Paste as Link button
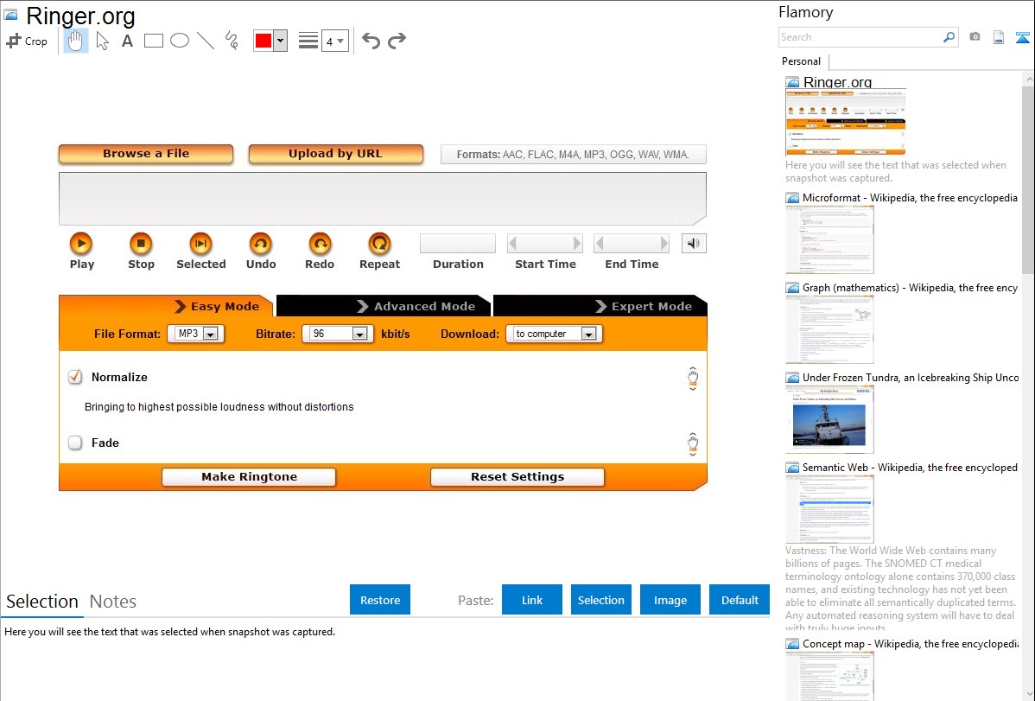Viewport: 1035px width, 701px height. click(532, 600)
